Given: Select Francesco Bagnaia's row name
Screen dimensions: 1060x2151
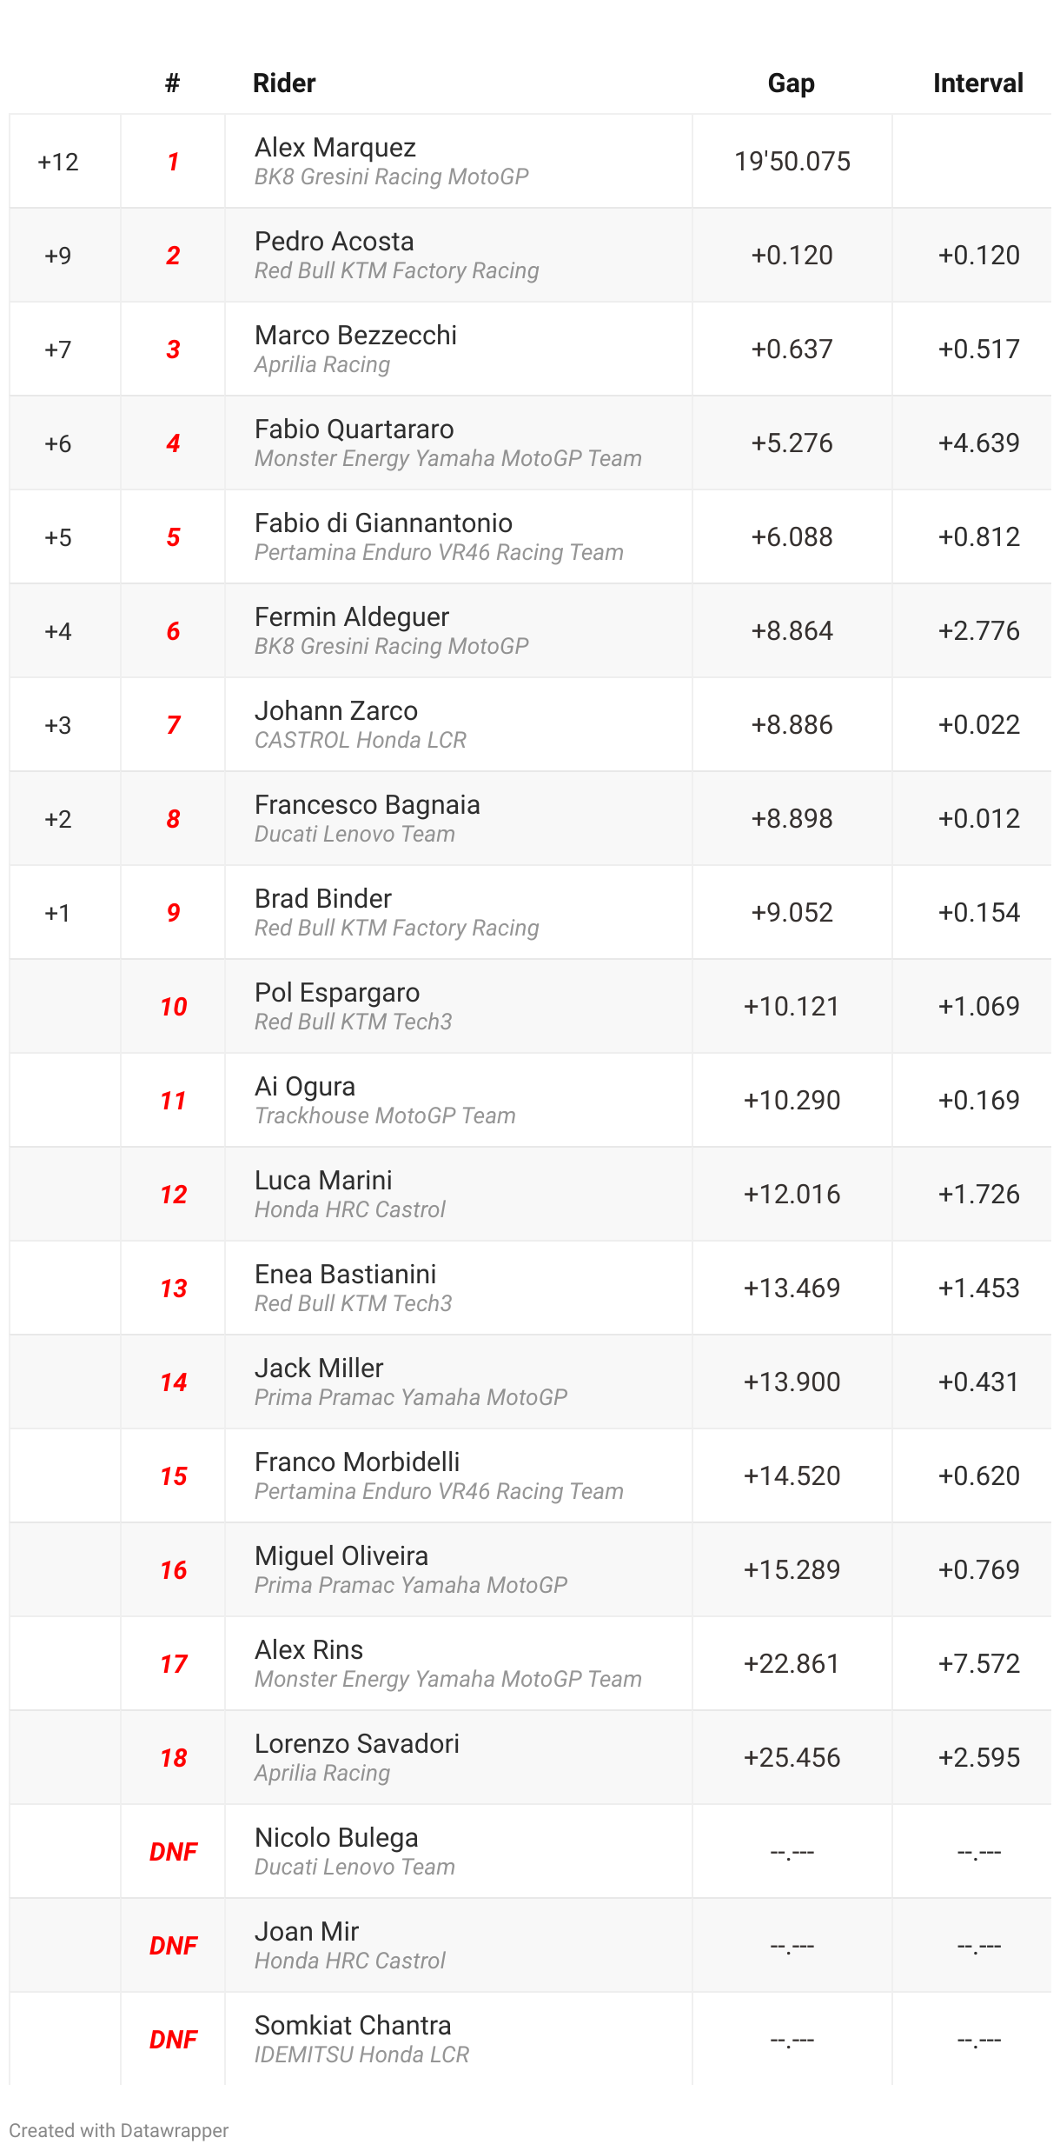Looking at the screenshot, I should pyautogui.click(x=368, y=804).
